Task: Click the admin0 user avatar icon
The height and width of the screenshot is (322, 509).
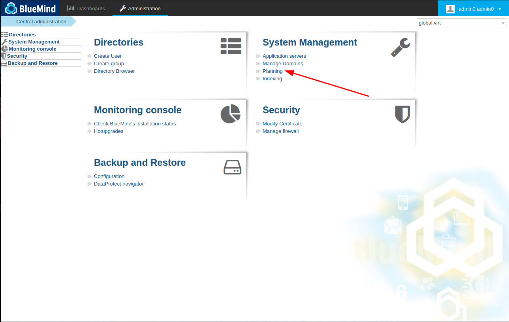Action: 450,9
